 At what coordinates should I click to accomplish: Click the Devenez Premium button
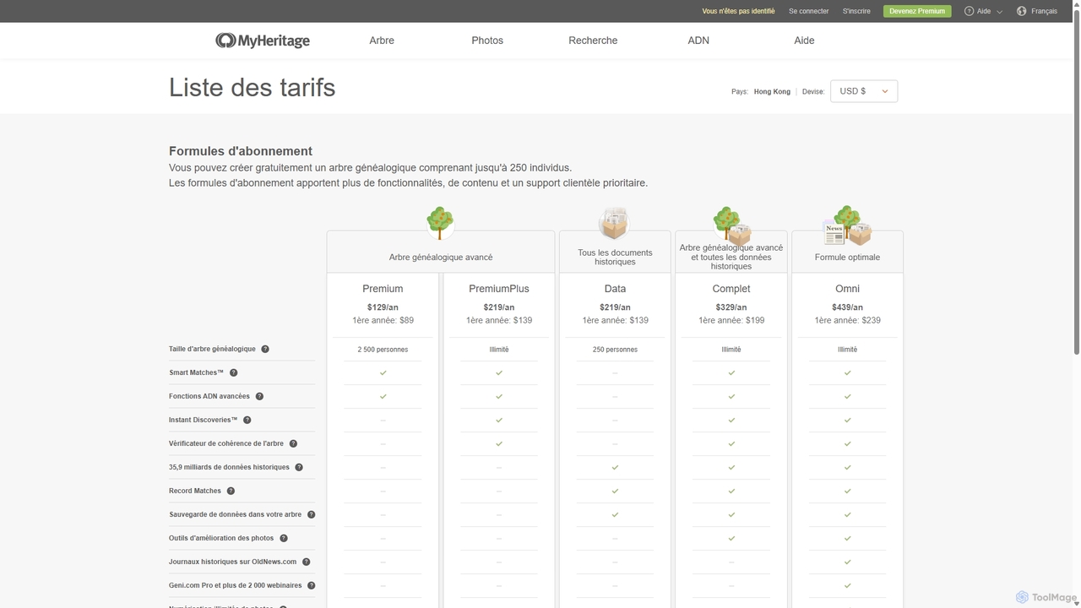coord(917,11)
